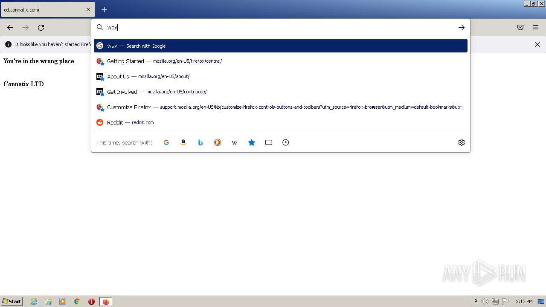Search this time with Amazon icon

pyautogui.click(x=183, y=142)
